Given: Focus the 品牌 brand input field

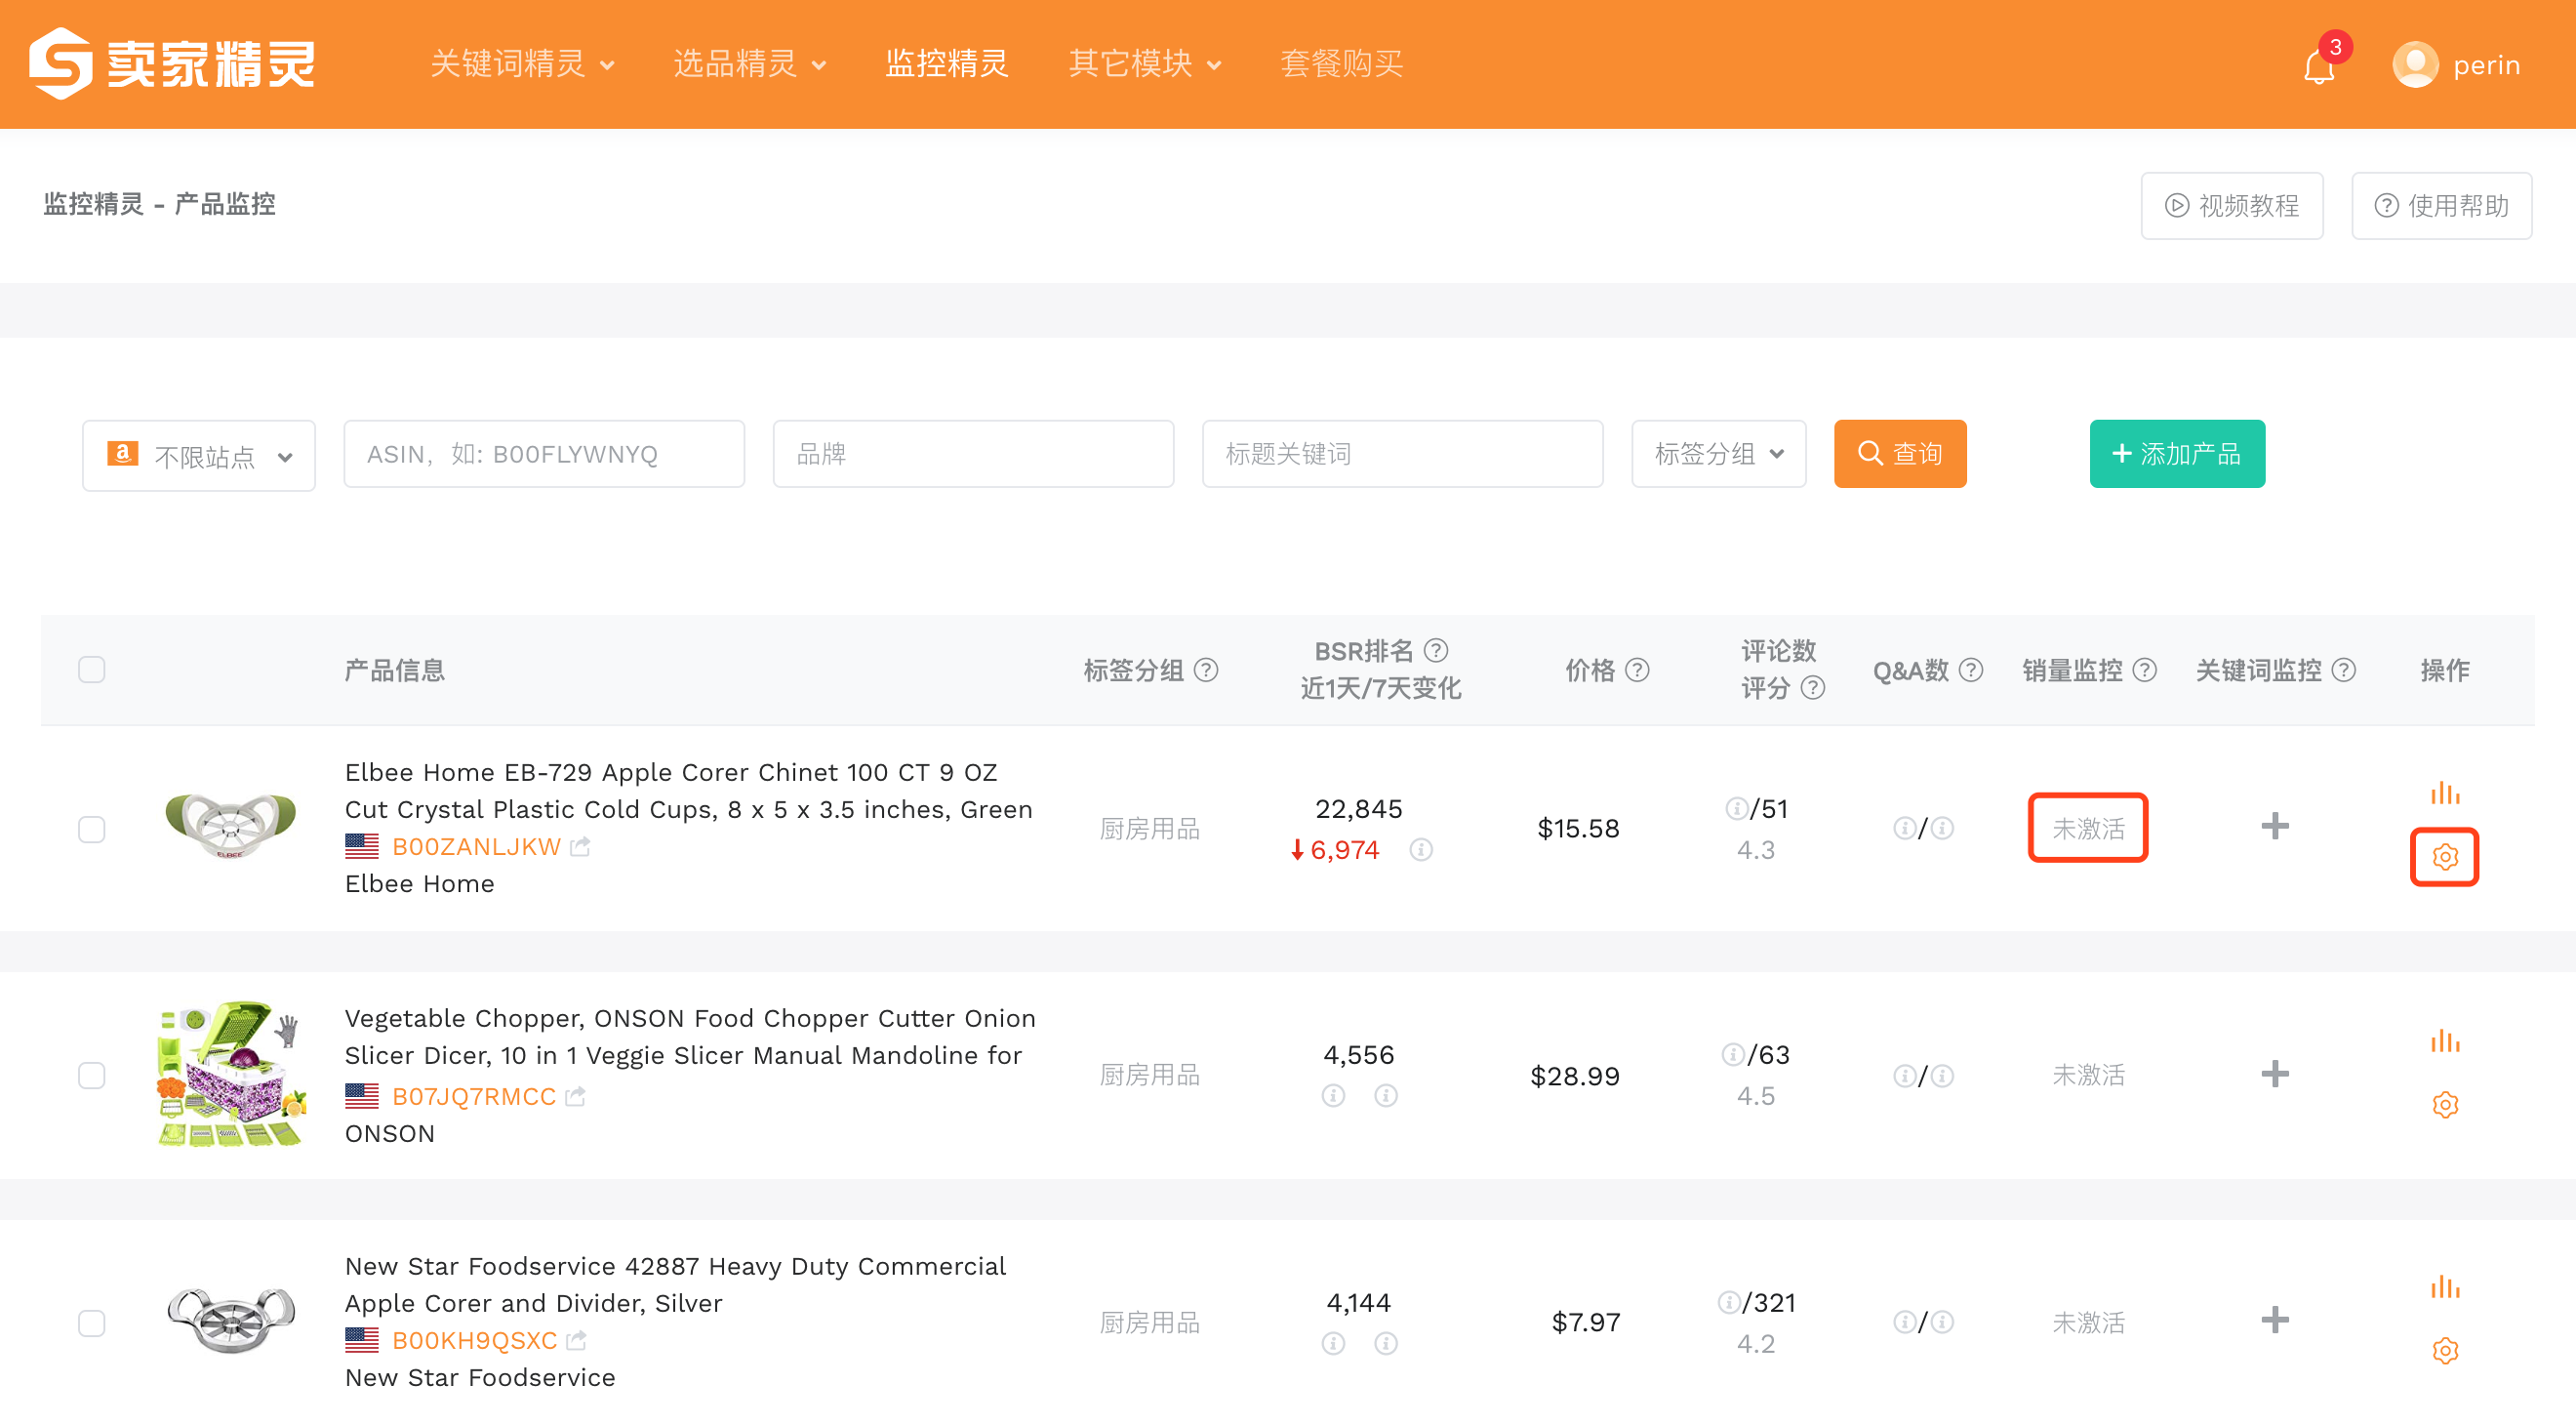Looking at the screenshot, I should tap(973, 454).
